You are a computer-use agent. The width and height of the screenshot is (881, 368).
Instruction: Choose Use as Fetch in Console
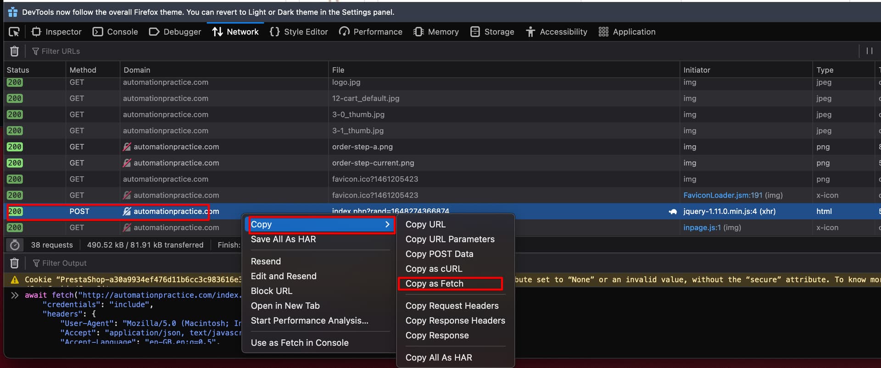(x=300, y=343)
